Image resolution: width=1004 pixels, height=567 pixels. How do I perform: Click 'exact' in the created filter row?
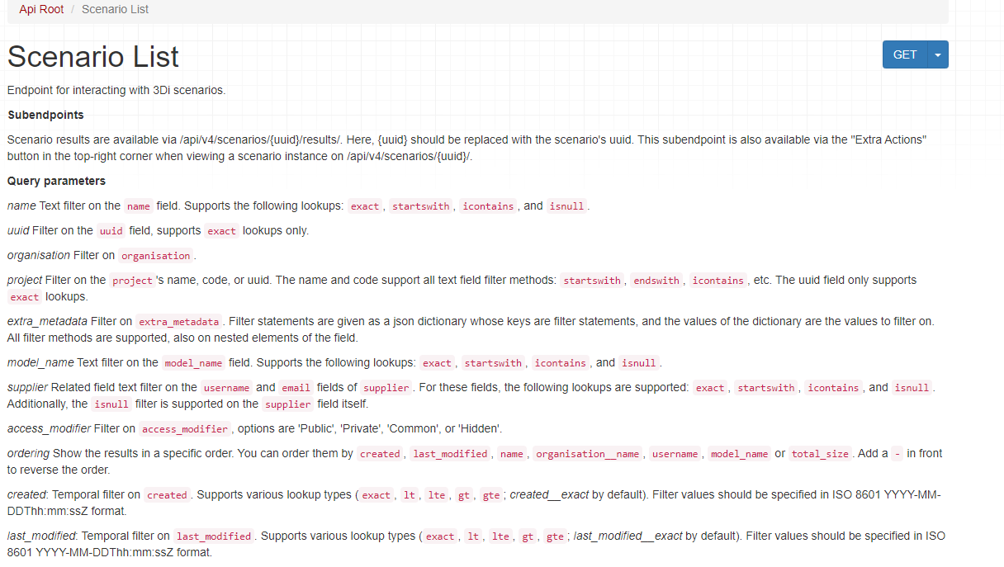[x=376, y=495]
